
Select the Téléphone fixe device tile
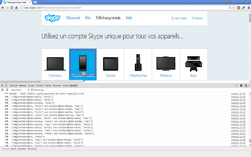[138, 64]
